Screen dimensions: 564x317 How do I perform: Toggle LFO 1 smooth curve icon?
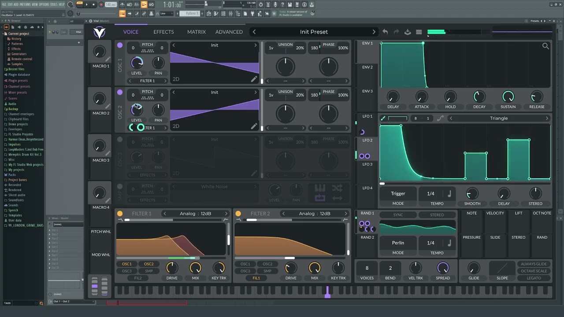pos(440,118)
